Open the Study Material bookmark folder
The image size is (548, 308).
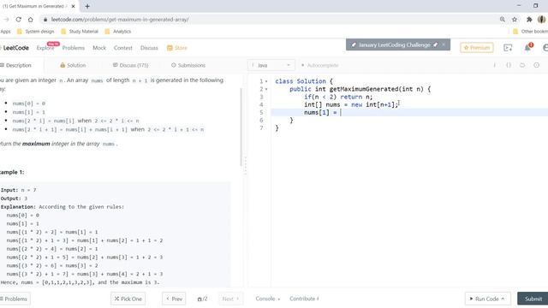(x=80, y=32)
